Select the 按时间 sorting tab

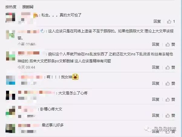[x=28, y=7]
